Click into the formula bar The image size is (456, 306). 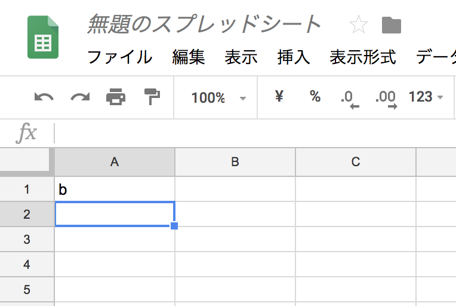[x=251, y=133]
